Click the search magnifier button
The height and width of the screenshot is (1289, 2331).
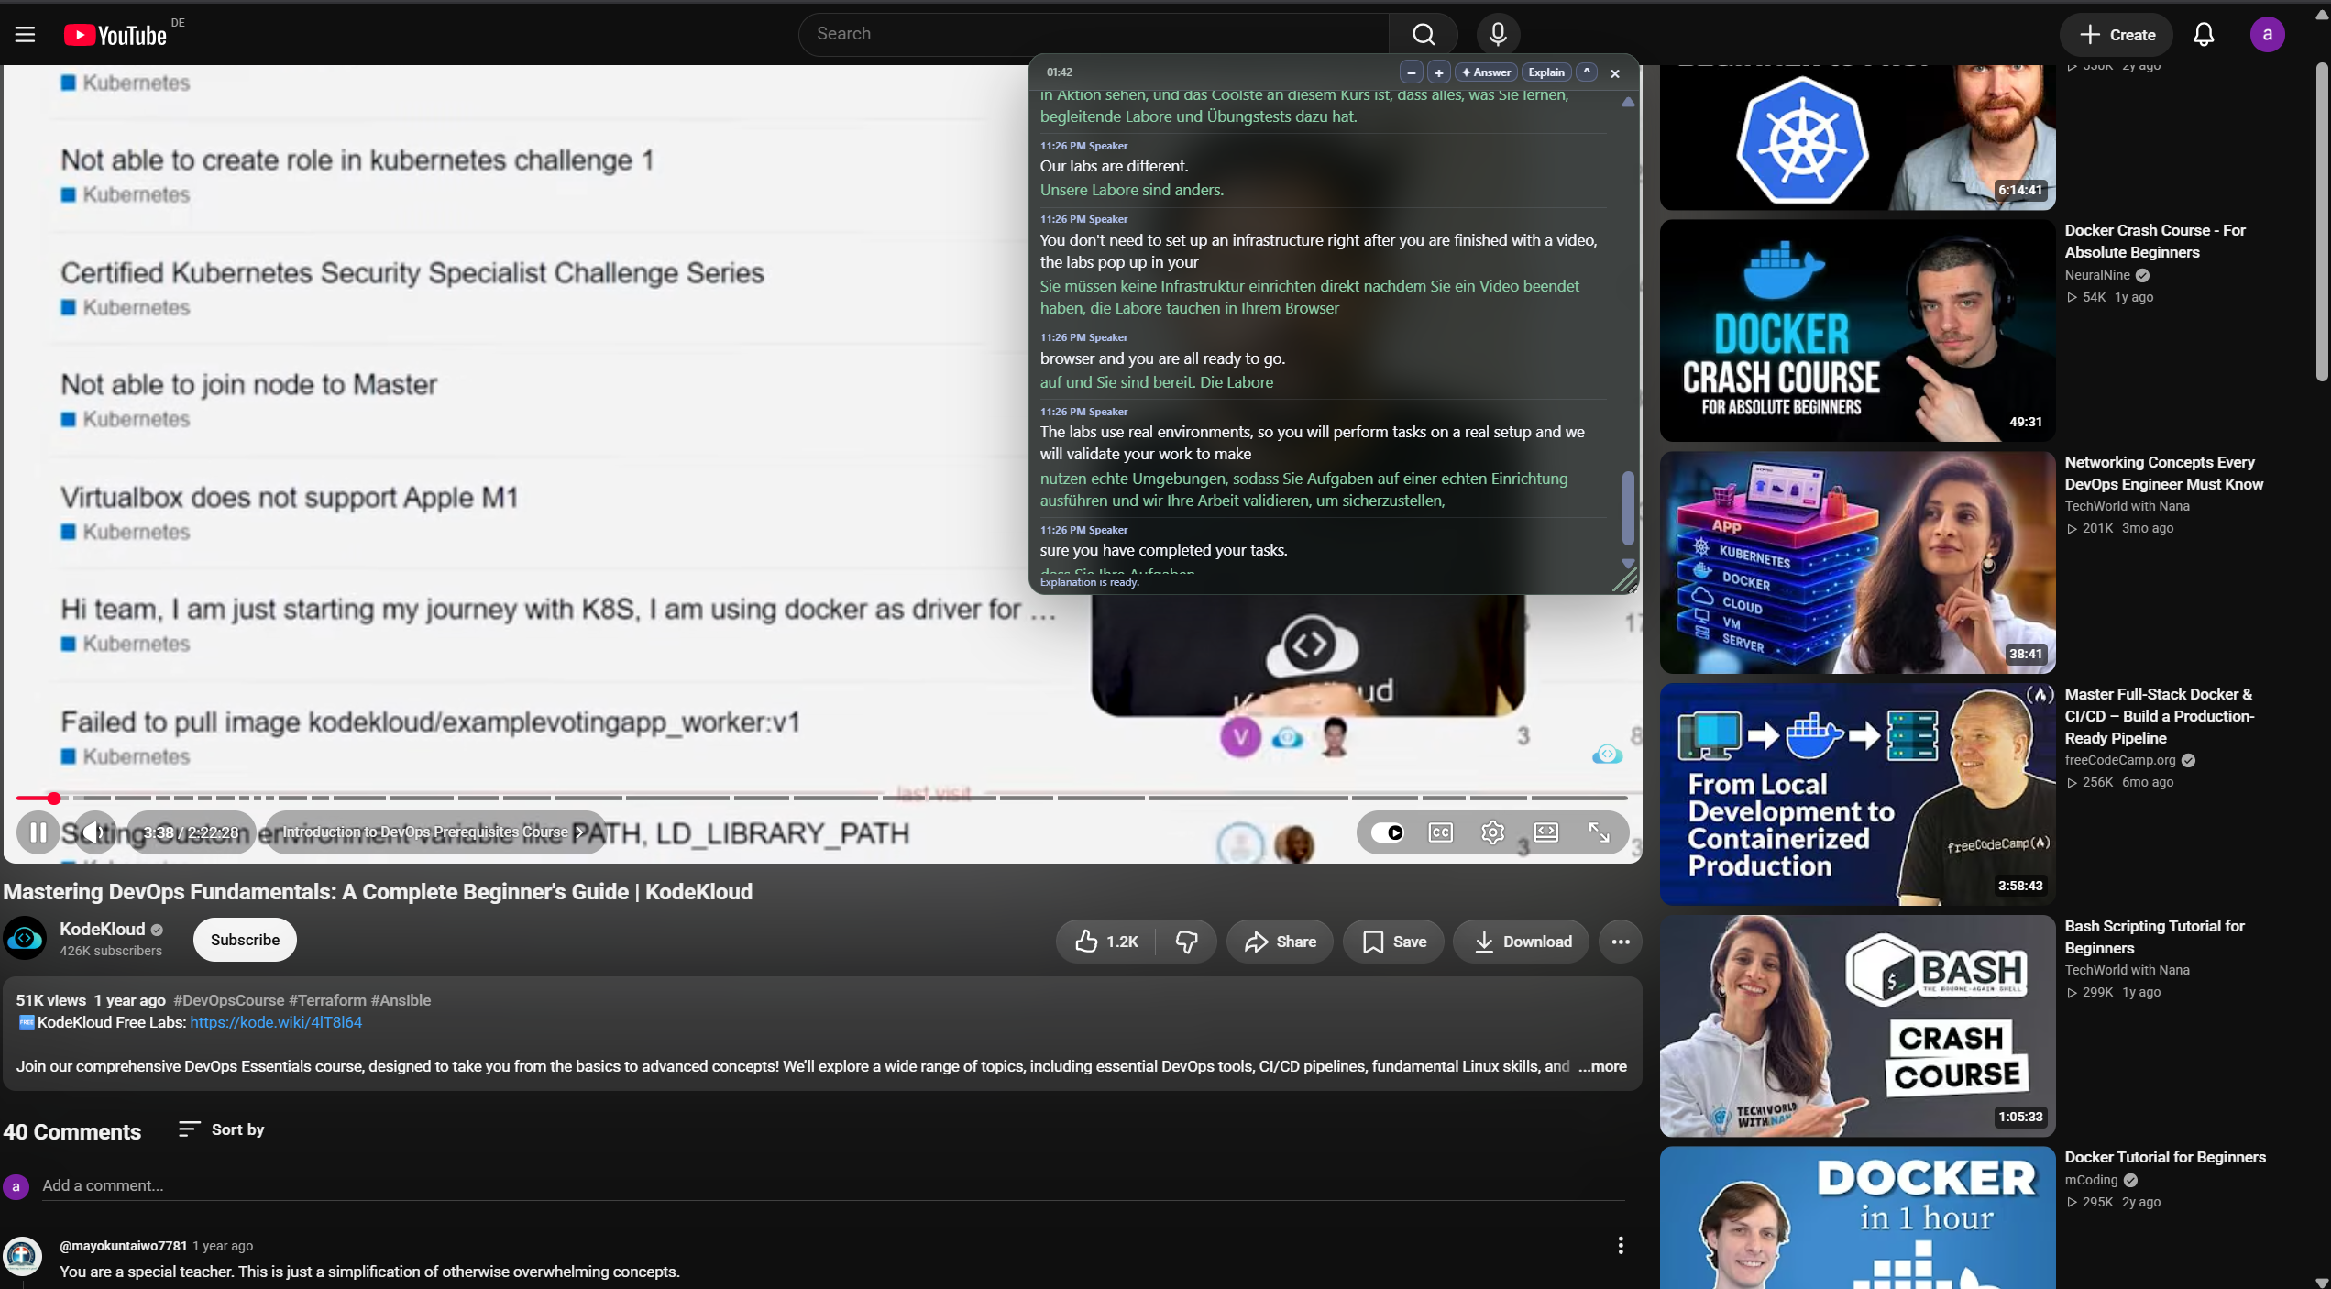point(1424,34)
